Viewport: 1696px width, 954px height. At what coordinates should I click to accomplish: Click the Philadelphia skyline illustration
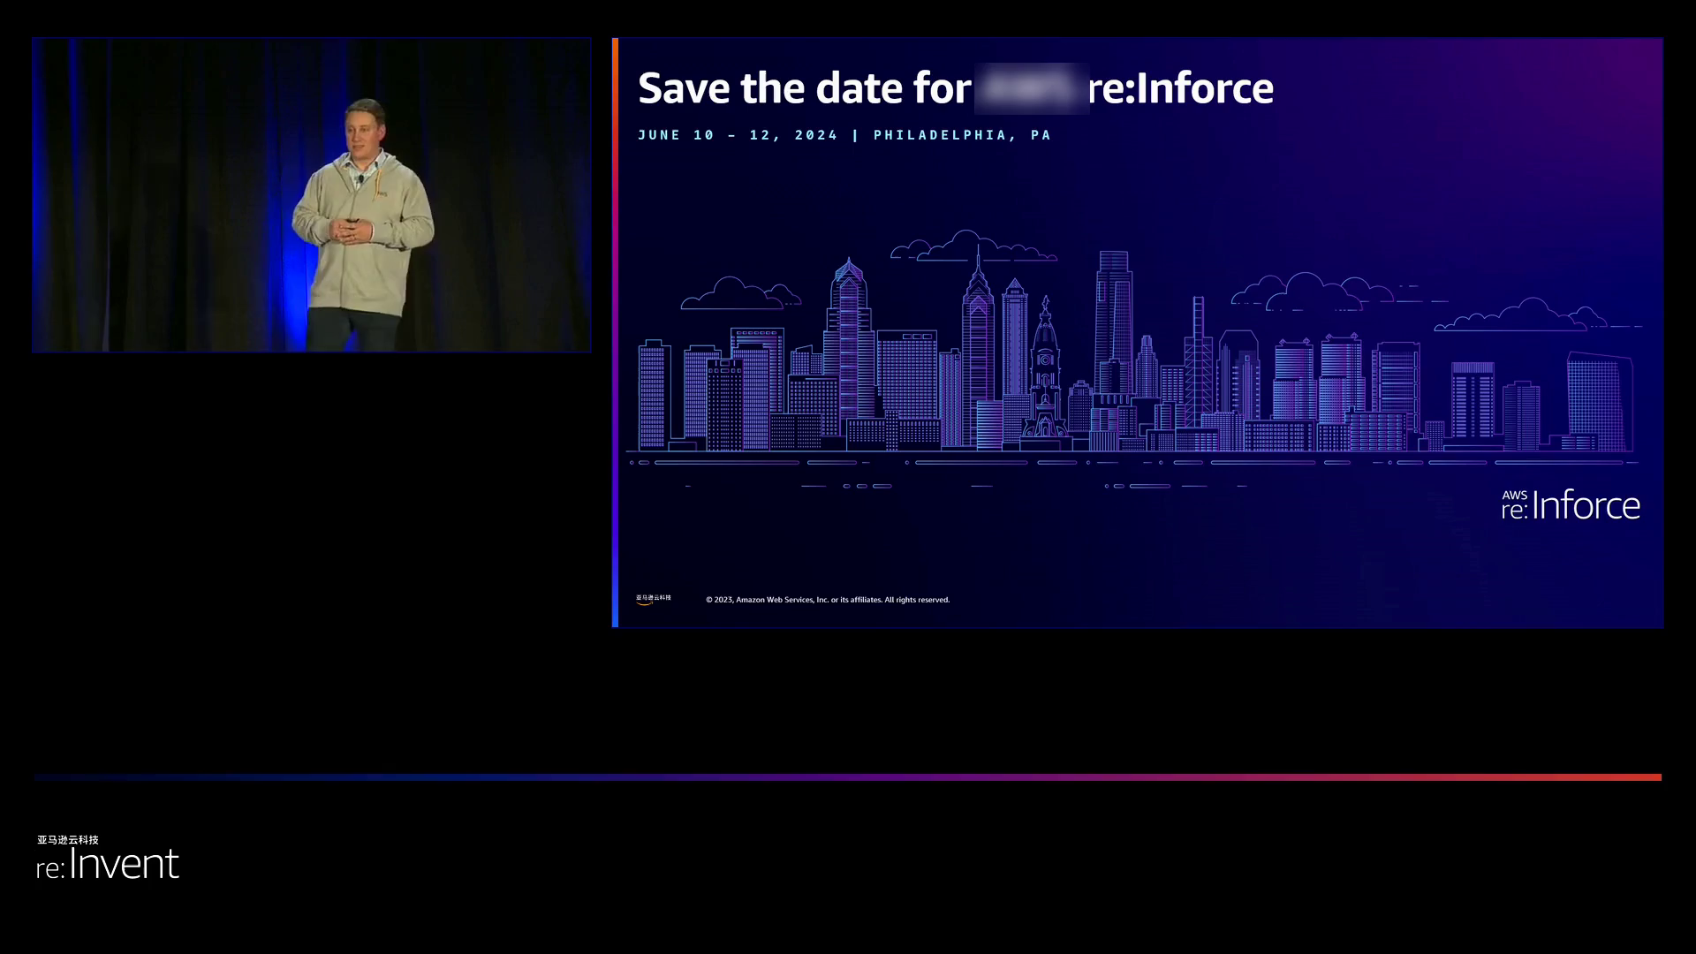tap(1134, 358)
